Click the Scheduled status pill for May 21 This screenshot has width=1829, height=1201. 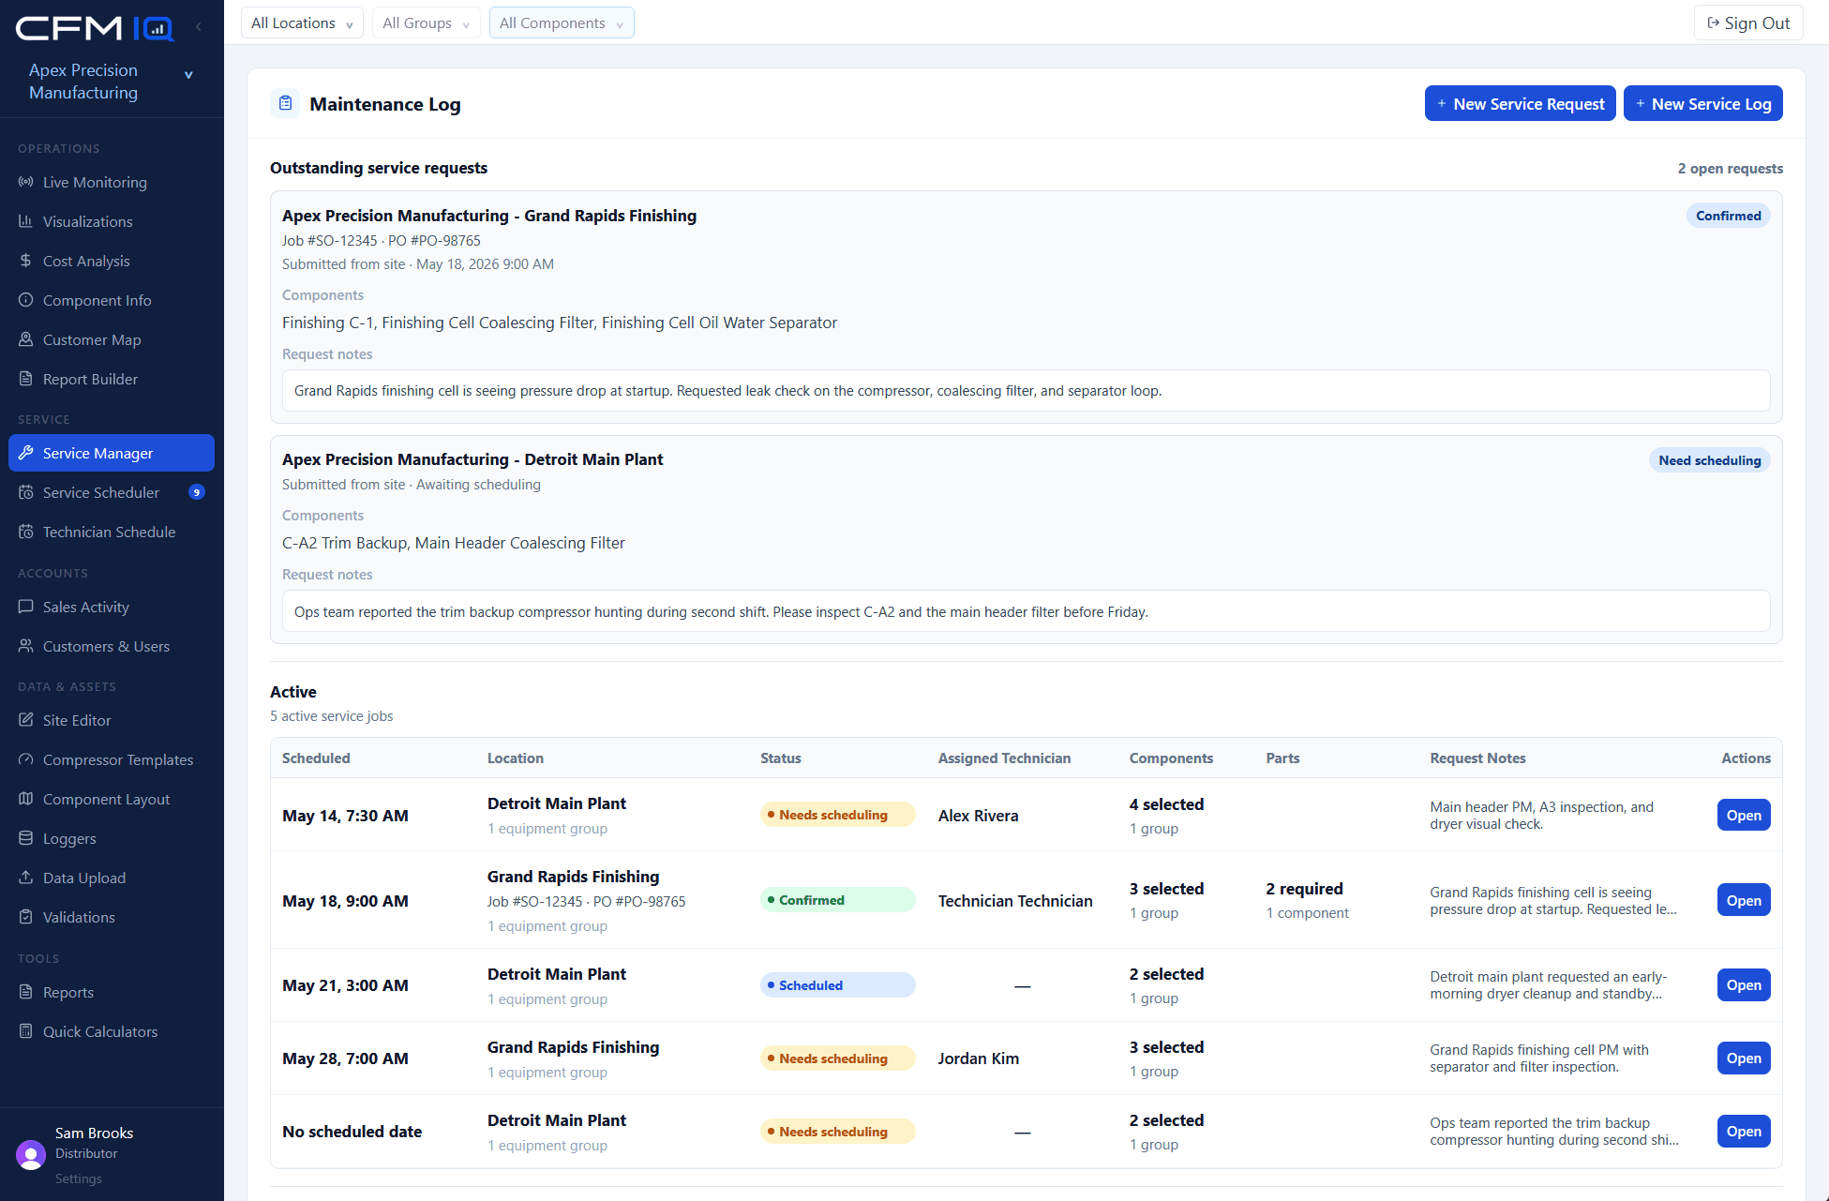(837, 985)
